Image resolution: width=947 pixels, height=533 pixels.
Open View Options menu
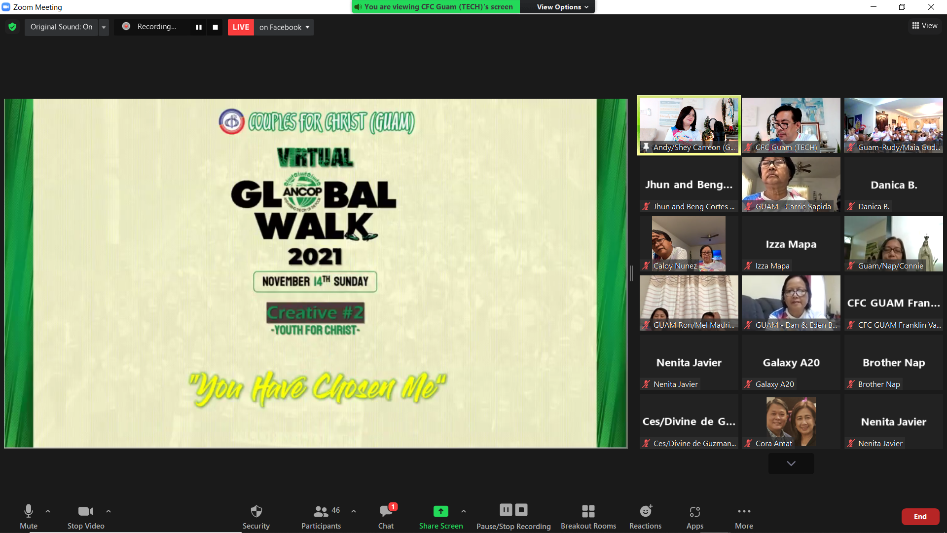point(562,7)
